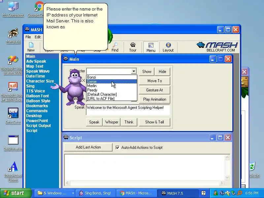Select the Dev-C++ desktop icon
Viewport: 264px width, 198px height.
pos(13,116)
